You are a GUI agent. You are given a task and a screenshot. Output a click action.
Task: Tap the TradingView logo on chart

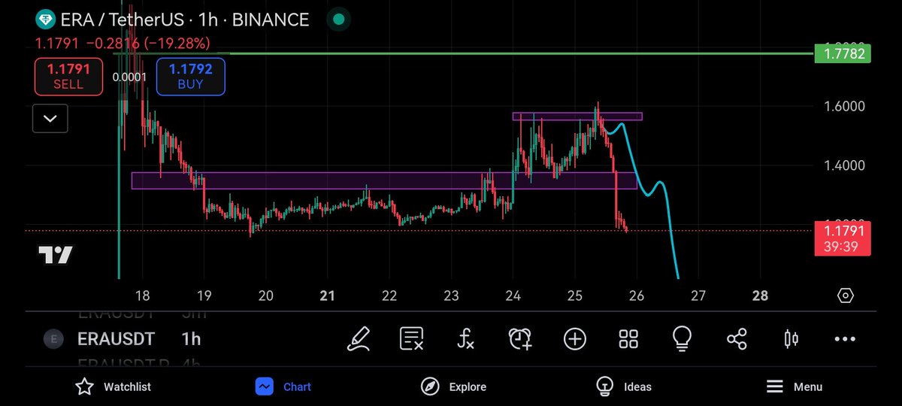click(x=56, y=256)
